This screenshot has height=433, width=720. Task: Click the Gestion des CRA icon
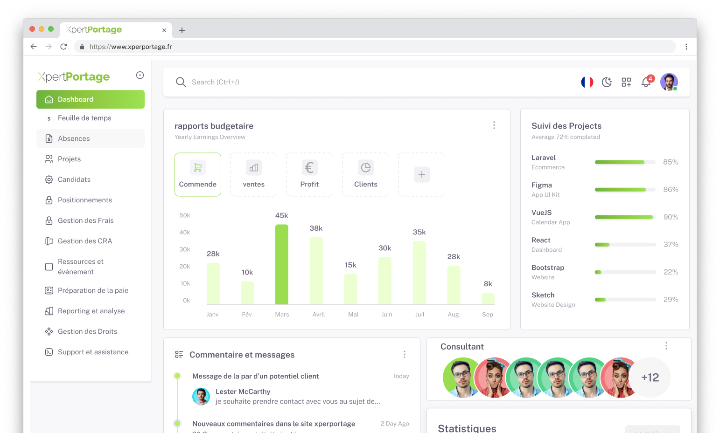point(49,241)
